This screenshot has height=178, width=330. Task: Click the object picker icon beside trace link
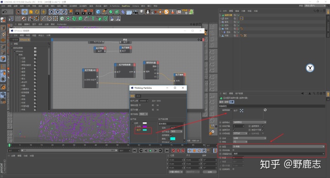[x=265, y=110]
